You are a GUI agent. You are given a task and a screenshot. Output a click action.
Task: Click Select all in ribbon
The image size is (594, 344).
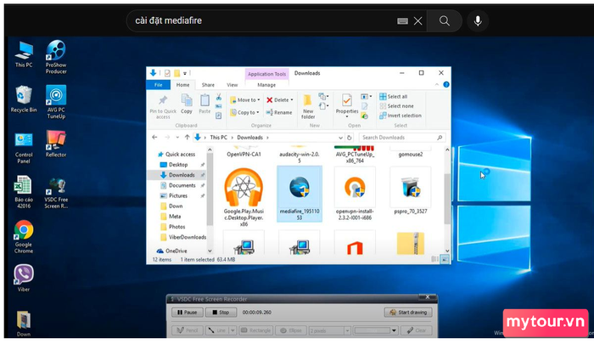393,96
